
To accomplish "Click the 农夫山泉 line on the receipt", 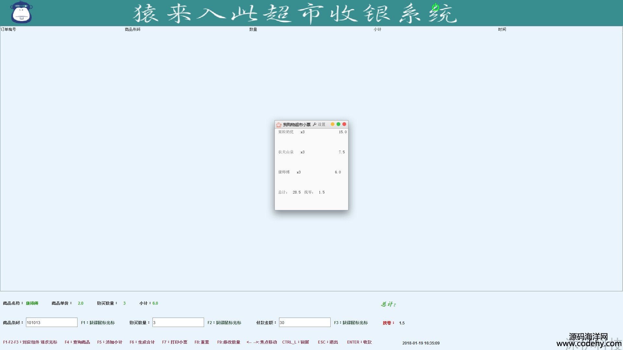I will tap(311, 152).
